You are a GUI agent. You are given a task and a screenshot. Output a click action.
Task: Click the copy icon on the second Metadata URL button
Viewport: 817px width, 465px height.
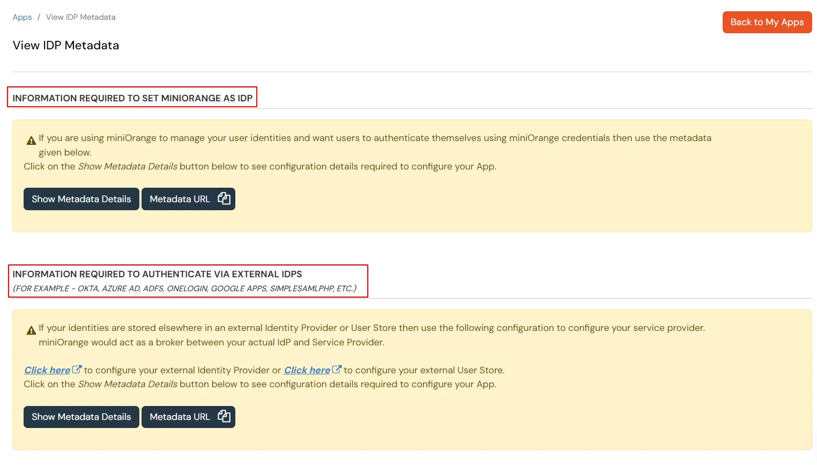click(x=224, y=417)
